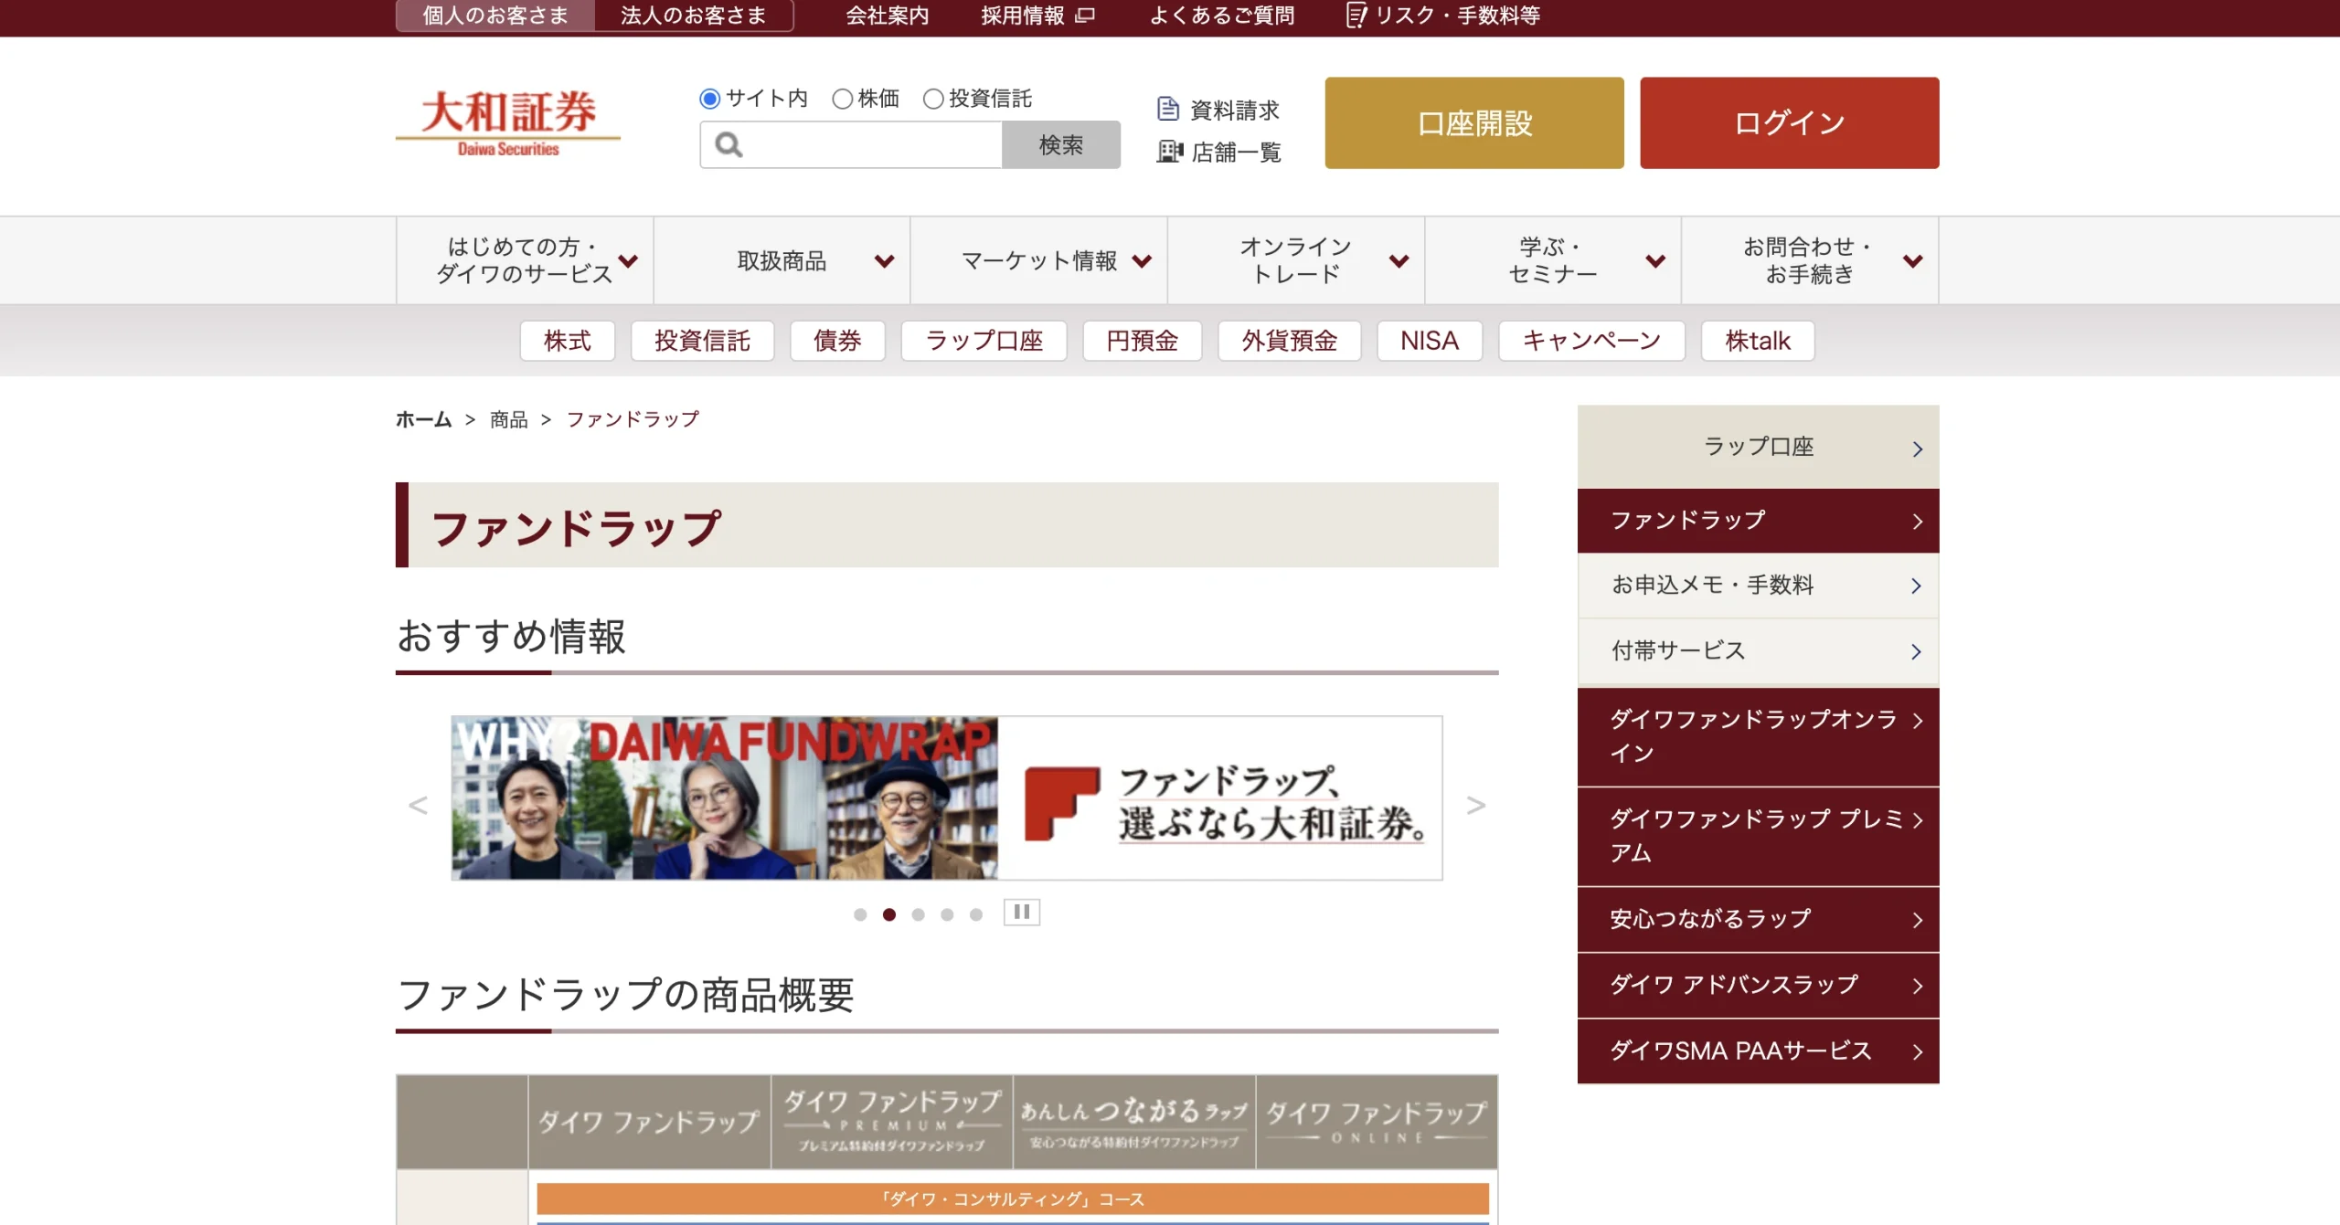Open リスク・手数料等 link

pyautogui.click(x=1458, y=16)
